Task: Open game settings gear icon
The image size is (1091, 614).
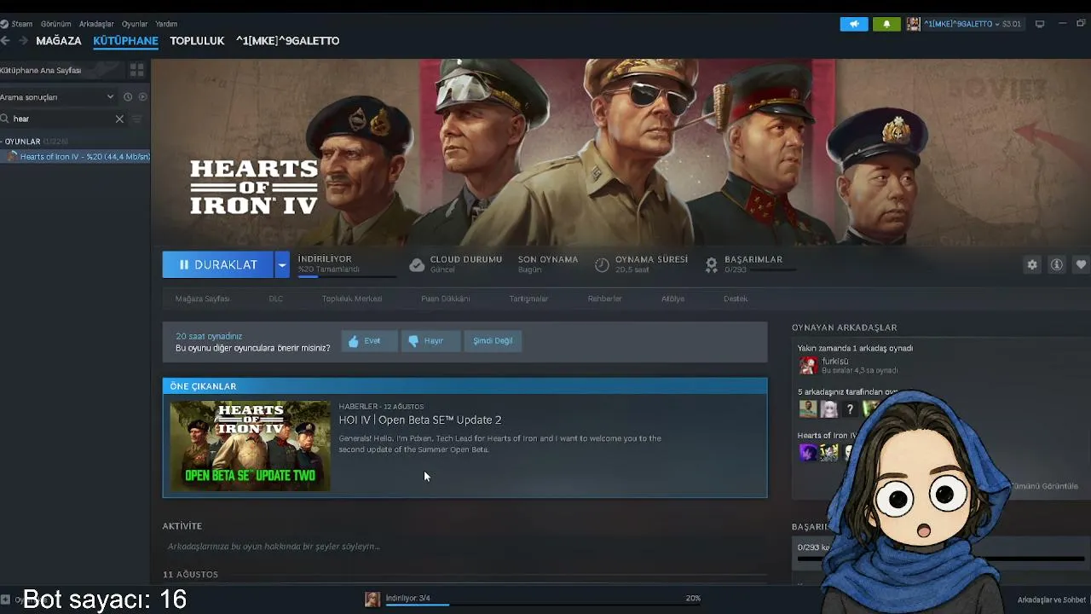Action: pos(1032,264)
